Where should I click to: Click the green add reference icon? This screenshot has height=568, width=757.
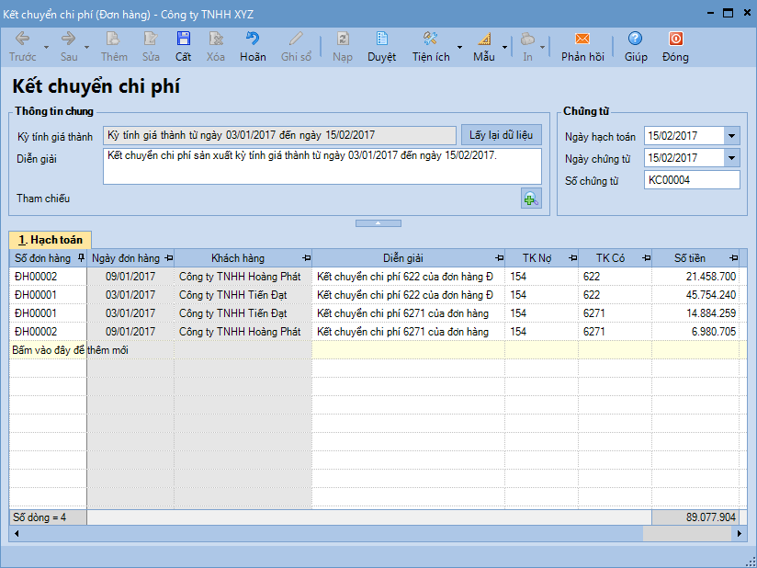(x=531, y=198)
